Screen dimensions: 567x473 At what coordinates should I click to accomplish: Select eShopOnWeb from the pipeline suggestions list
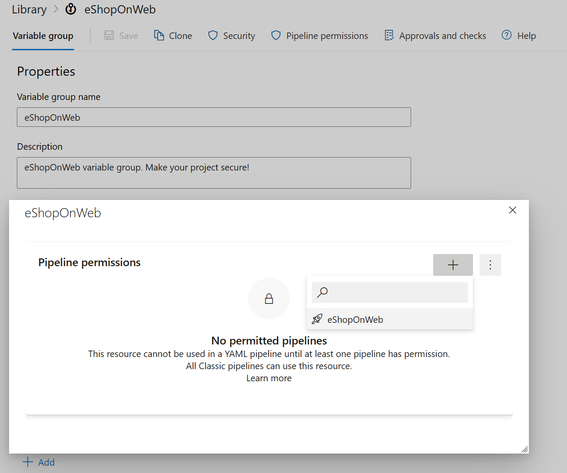click(x=355, y=319)
